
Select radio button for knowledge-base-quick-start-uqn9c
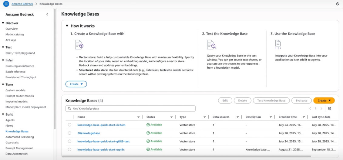pos(69,149)
